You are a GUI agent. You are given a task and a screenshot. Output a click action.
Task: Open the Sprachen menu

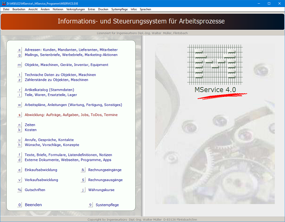145,9
